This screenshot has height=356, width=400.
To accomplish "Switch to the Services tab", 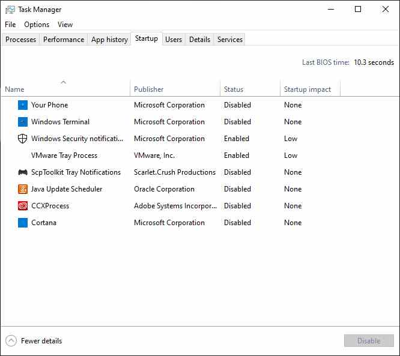I will [230, 40].
